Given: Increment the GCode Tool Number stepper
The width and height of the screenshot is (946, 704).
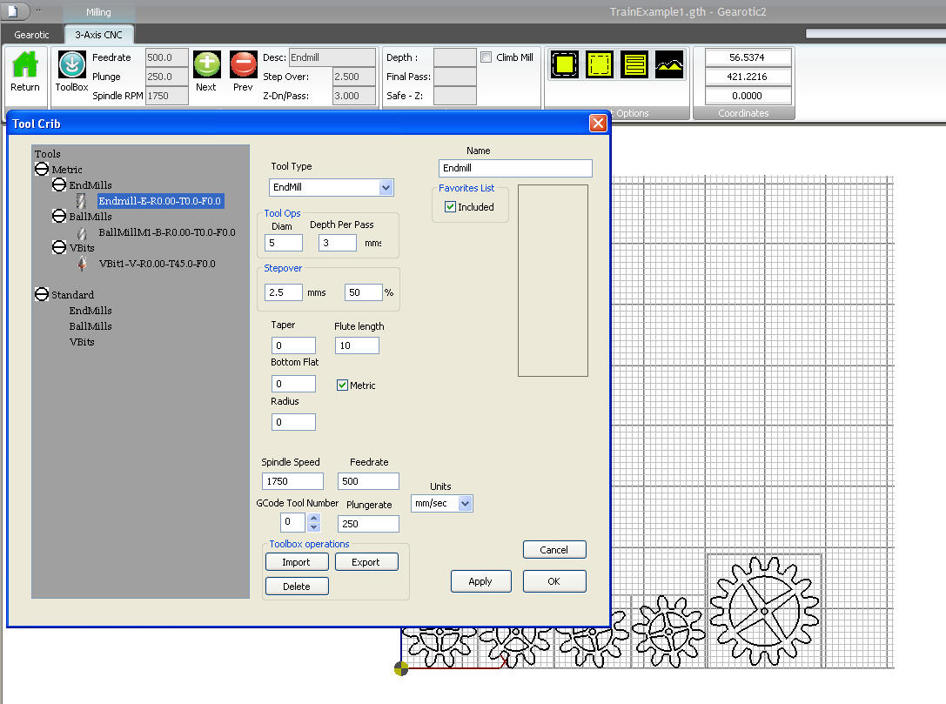Looking at the screenshot, I should point(314,518).
